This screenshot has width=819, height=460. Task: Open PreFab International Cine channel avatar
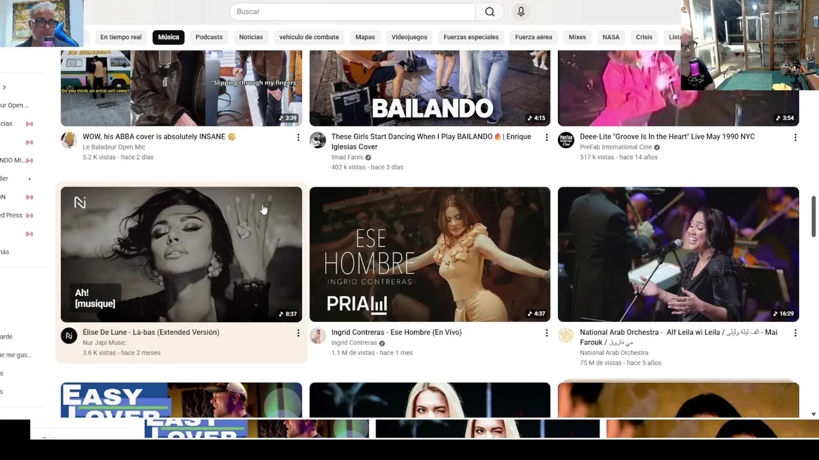click(566, 140)
